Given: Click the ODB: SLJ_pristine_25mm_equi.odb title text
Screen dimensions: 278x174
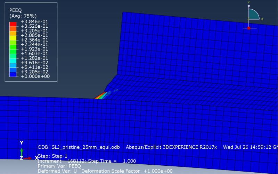Looking at the screenshot, I should (x=79, y=147).
